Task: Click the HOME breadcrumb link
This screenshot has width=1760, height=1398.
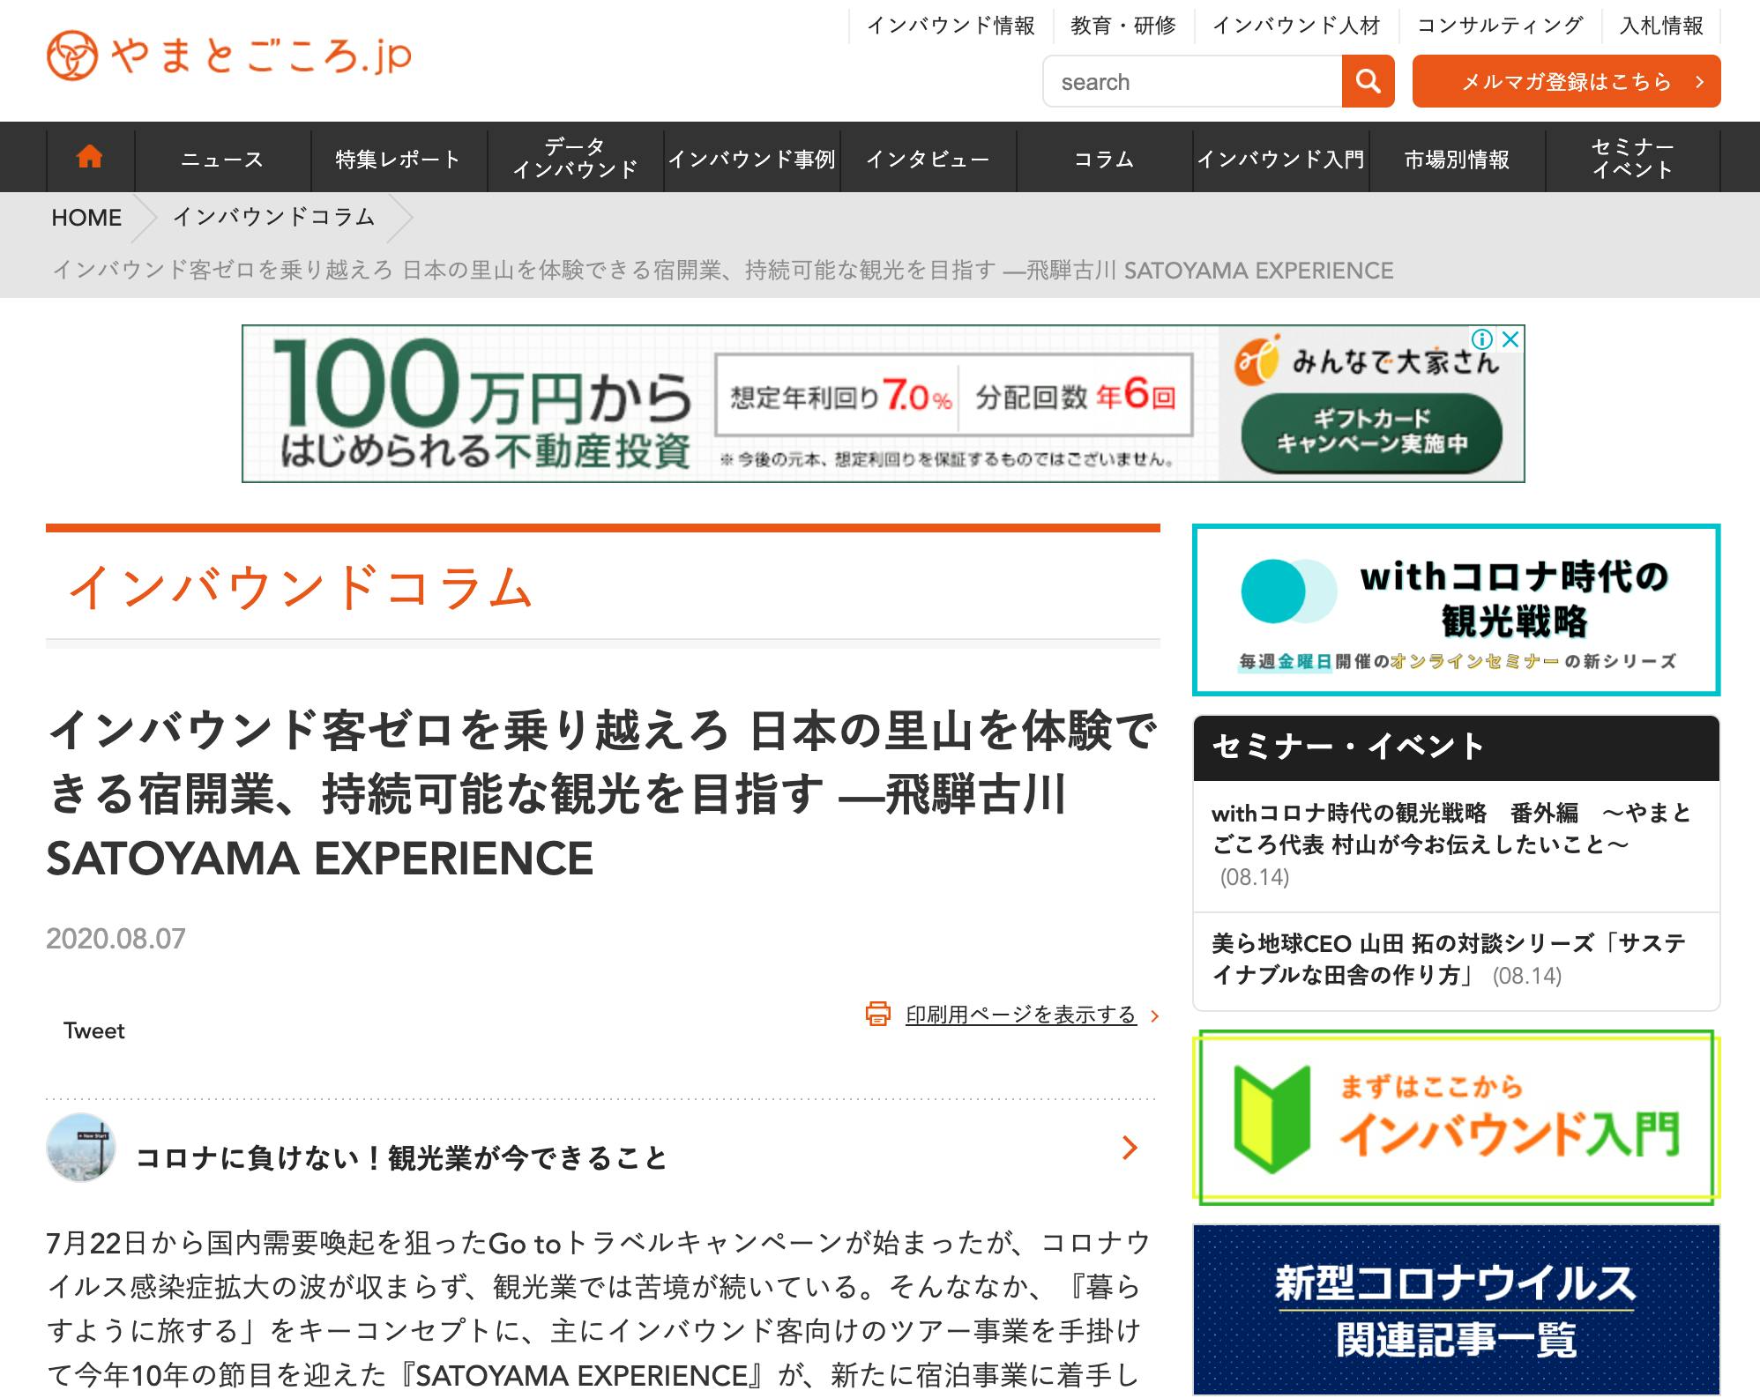Action: click(x=86, y=218)
